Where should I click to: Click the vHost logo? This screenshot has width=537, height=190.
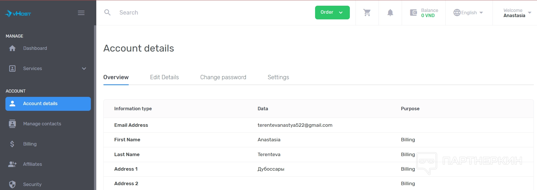18,13
